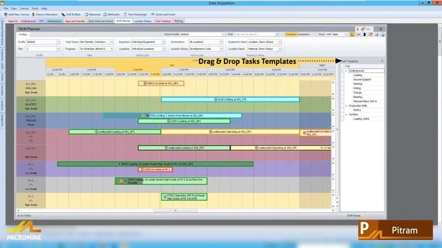Click the Drill & Blast toolbar icon
Screen dimensions: 442x248
(63, 14)
